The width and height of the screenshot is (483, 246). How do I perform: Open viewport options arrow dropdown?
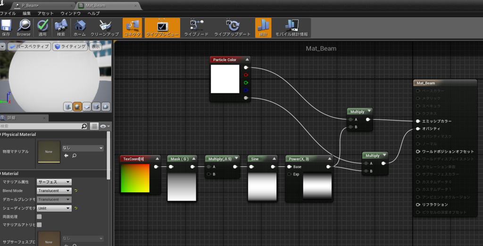[x=3, y=47]
